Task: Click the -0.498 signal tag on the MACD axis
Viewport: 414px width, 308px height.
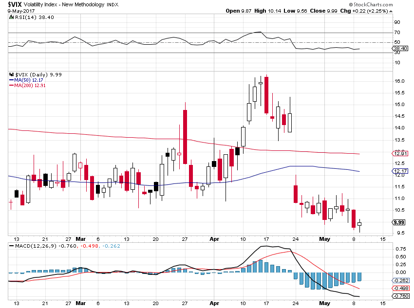Action: pos(401,288)
